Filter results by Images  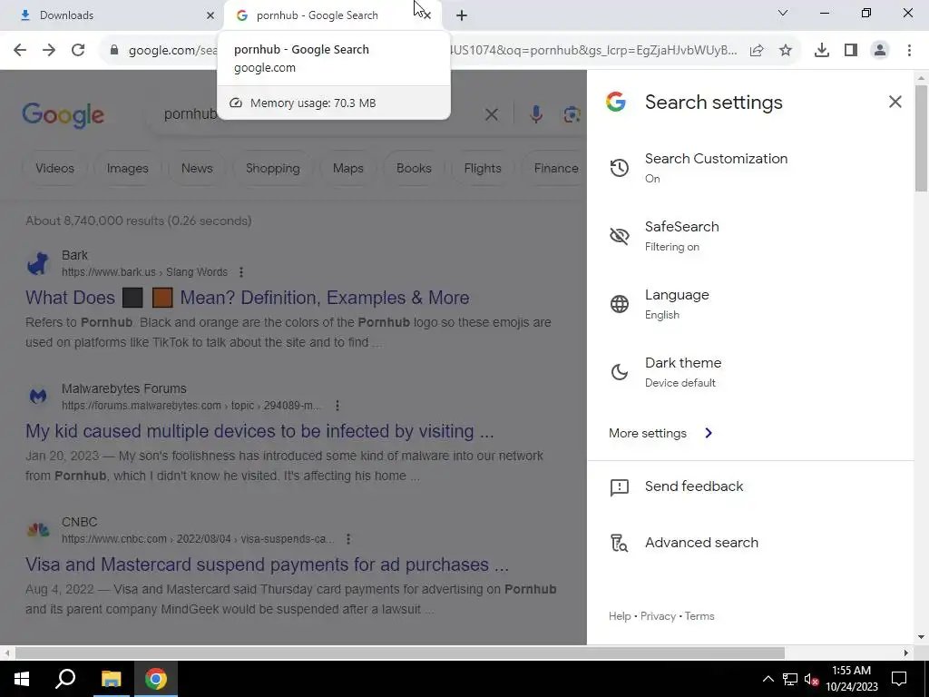pos(127,168)
